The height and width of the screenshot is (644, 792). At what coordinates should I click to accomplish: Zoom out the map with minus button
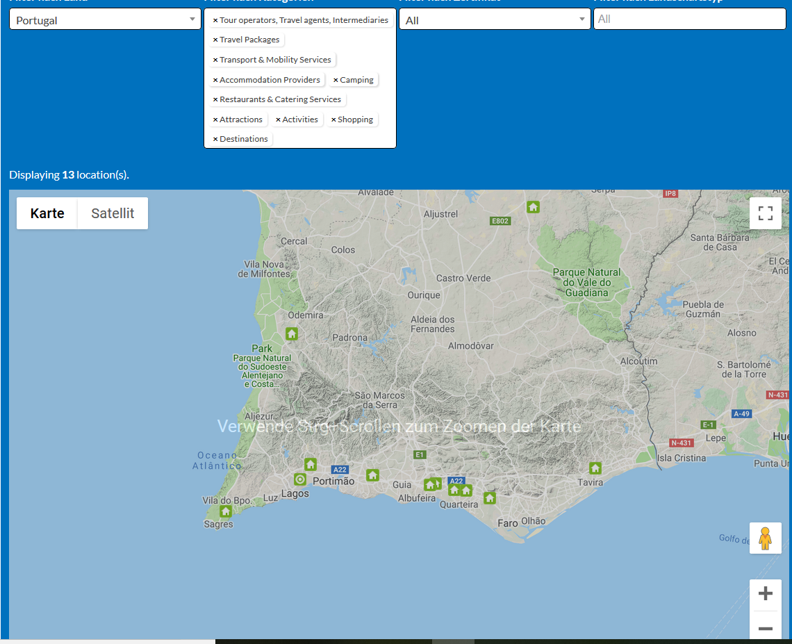(765, 628)
